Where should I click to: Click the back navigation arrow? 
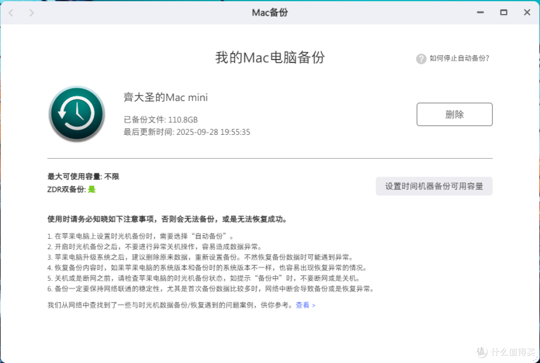click(10, 12)
